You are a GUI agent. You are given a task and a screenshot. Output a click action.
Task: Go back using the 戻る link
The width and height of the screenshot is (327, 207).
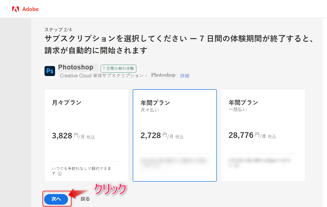point(85,199)
